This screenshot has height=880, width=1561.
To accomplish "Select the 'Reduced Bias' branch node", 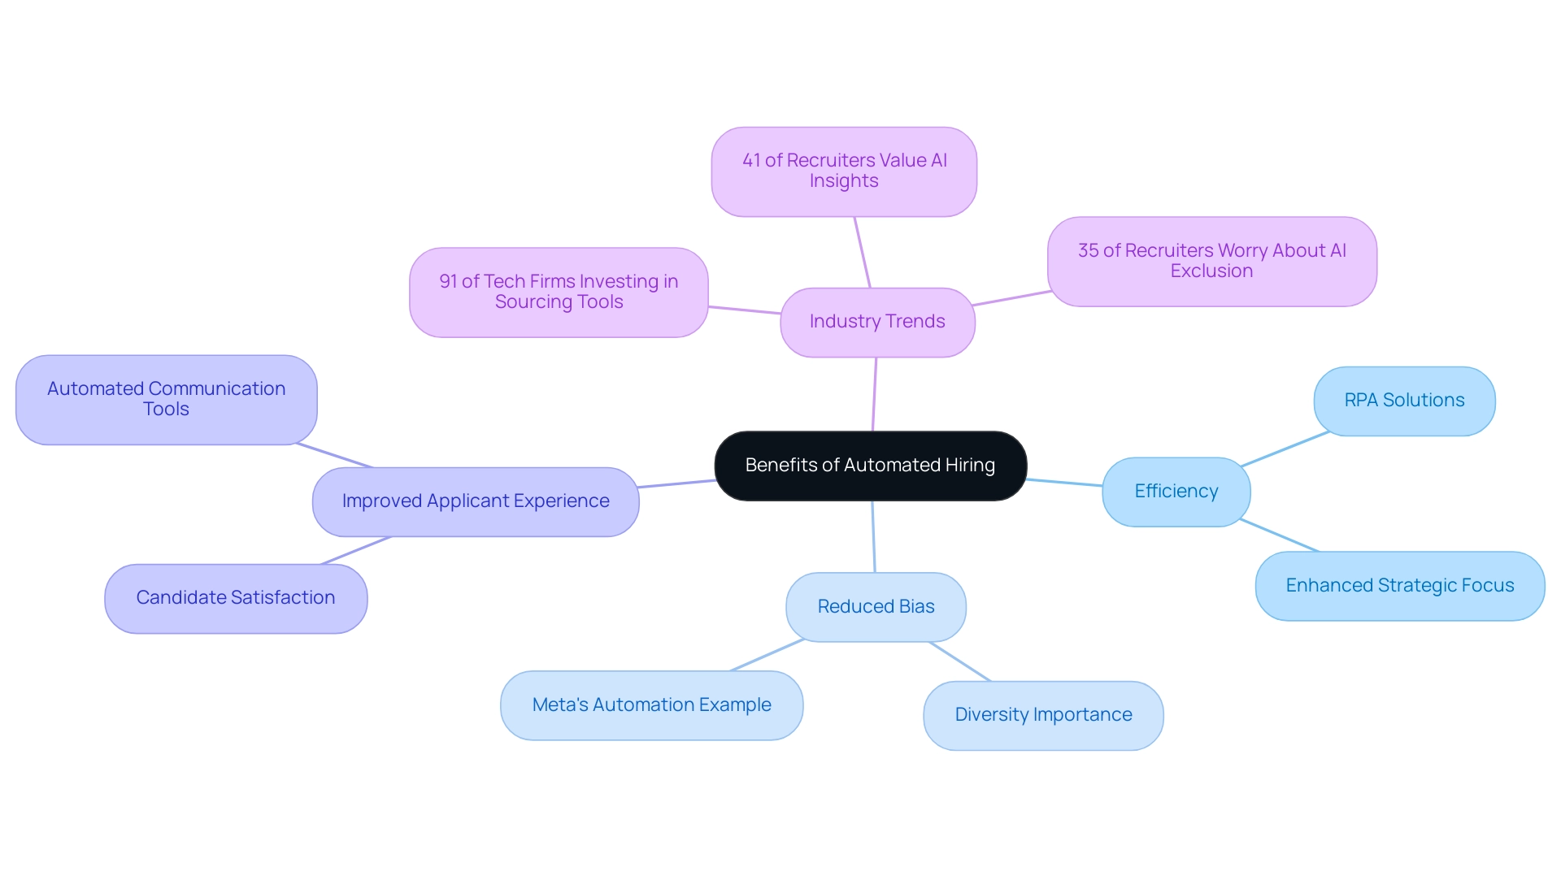I will [x=874, y=608].
